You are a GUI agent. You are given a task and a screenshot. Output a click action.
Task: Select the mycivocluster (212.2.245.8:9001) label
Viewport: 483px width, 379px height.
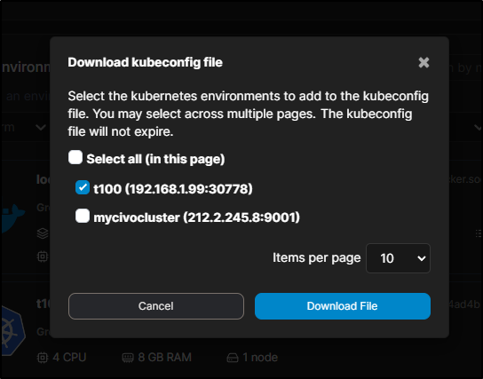pyautogui.click(x=196, y=217)
